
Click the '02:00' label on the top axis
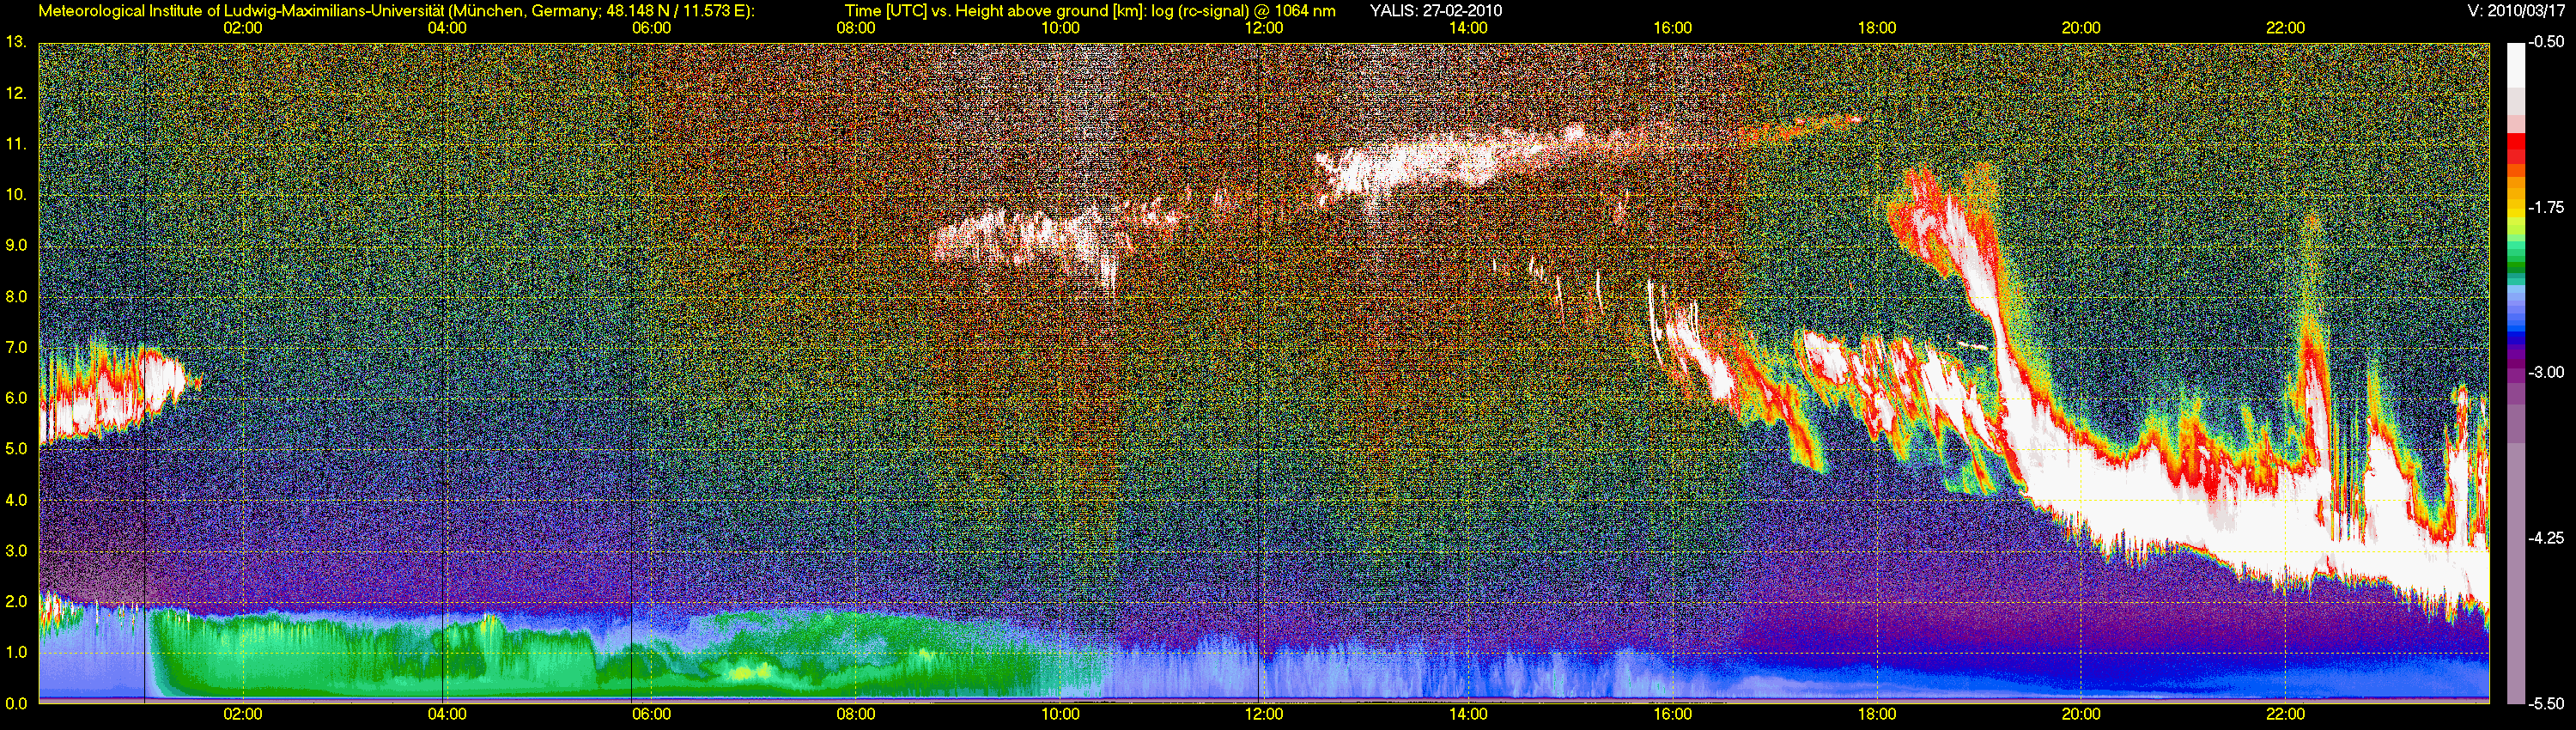243,28
